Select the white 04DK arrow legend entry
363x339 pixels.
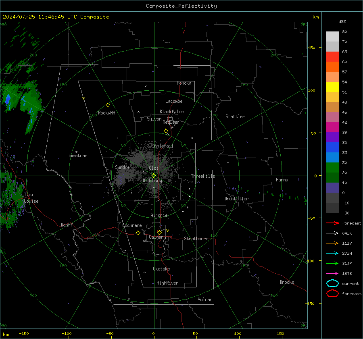332,233
